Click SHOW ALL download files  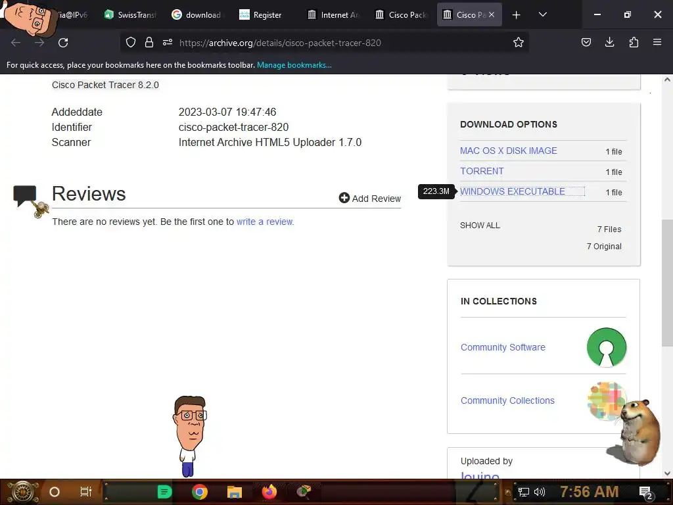480,226
